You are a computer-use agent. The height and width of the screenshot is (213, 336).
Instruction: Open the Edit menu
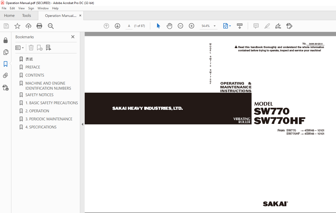tap(12, 8)
